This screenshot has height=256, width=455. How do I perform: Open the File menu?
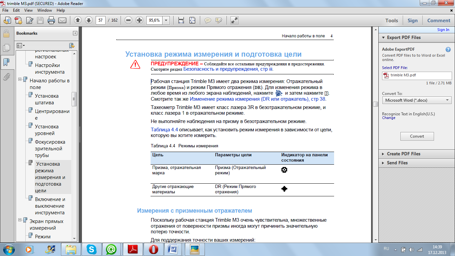point(5,10)
